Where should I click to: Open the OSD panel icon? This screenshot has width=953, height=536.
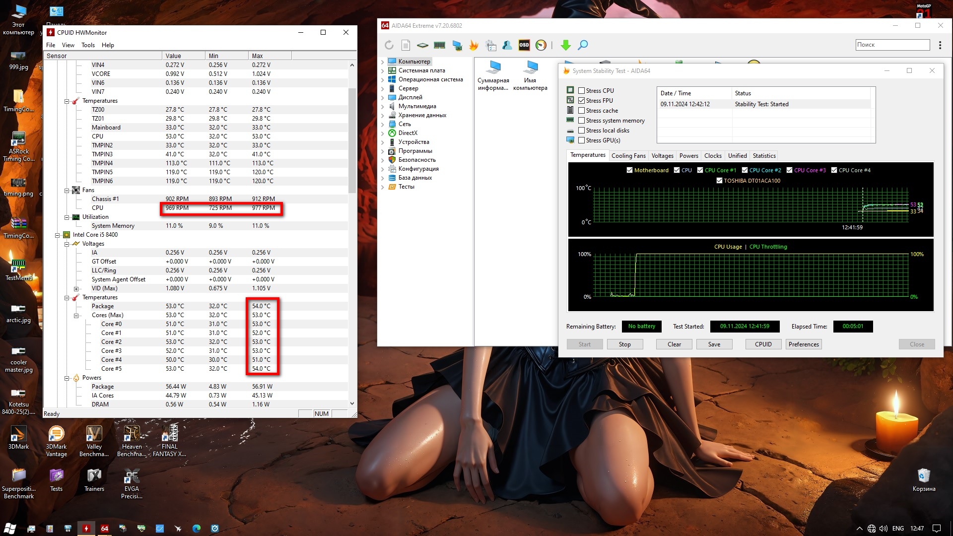point(524,45)
